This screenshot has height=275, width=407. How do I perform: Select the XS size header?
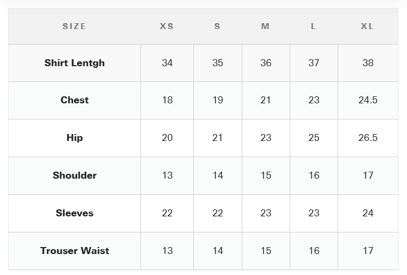[167, 26]
